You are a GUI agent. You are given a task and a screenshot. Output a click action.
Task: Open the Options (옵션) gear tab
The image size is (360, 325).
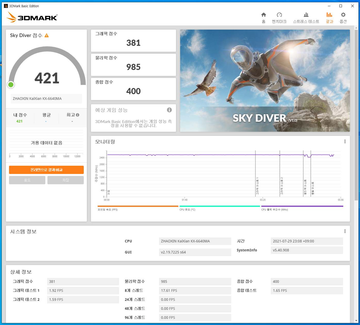(x=343, y=18)
